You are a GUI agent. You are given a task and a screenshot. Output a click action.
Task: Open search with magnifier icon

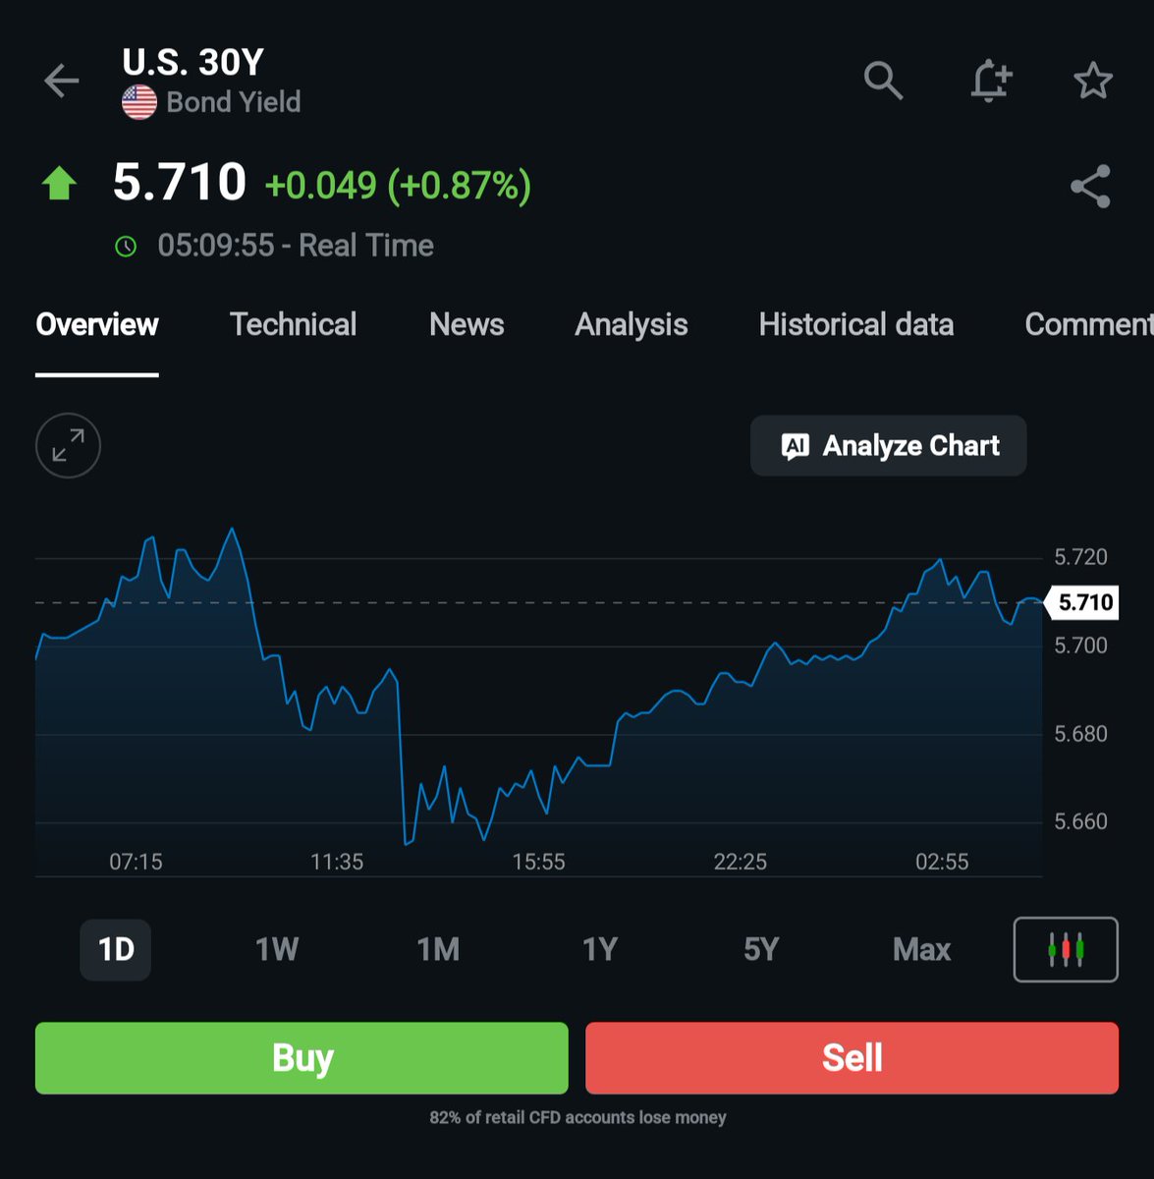pyautogui.click(x=883, y=80)
